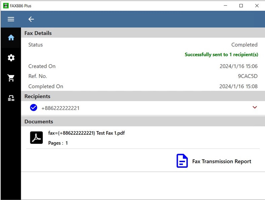Click the FAX886 Plus app icon
265x200 pixels.
[6, 6]
